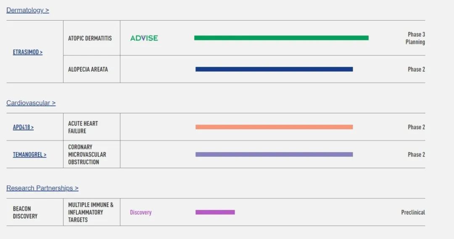Click the ADVISE trial logo
The width and height of the screenshot is (454, 239).
(x=144, y=38)
